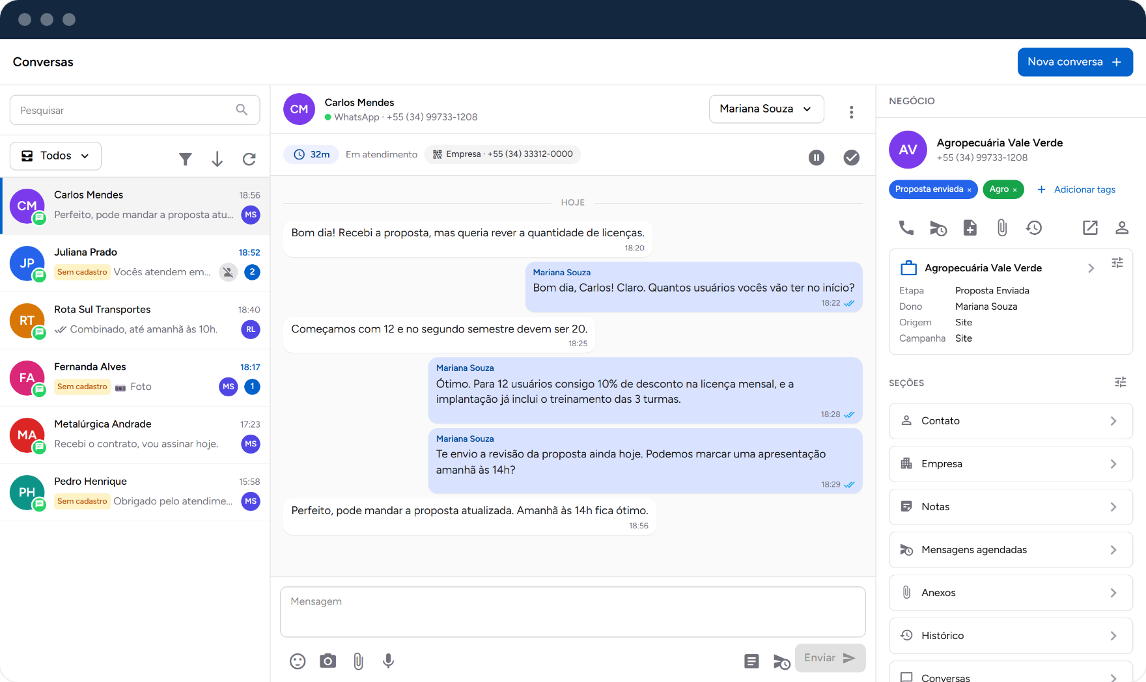Image resolution: width=1146 pixels, height=682 pixels.
Task: Click the camera icon in composer
Action: pyautogui.click(x=328, y=661)
